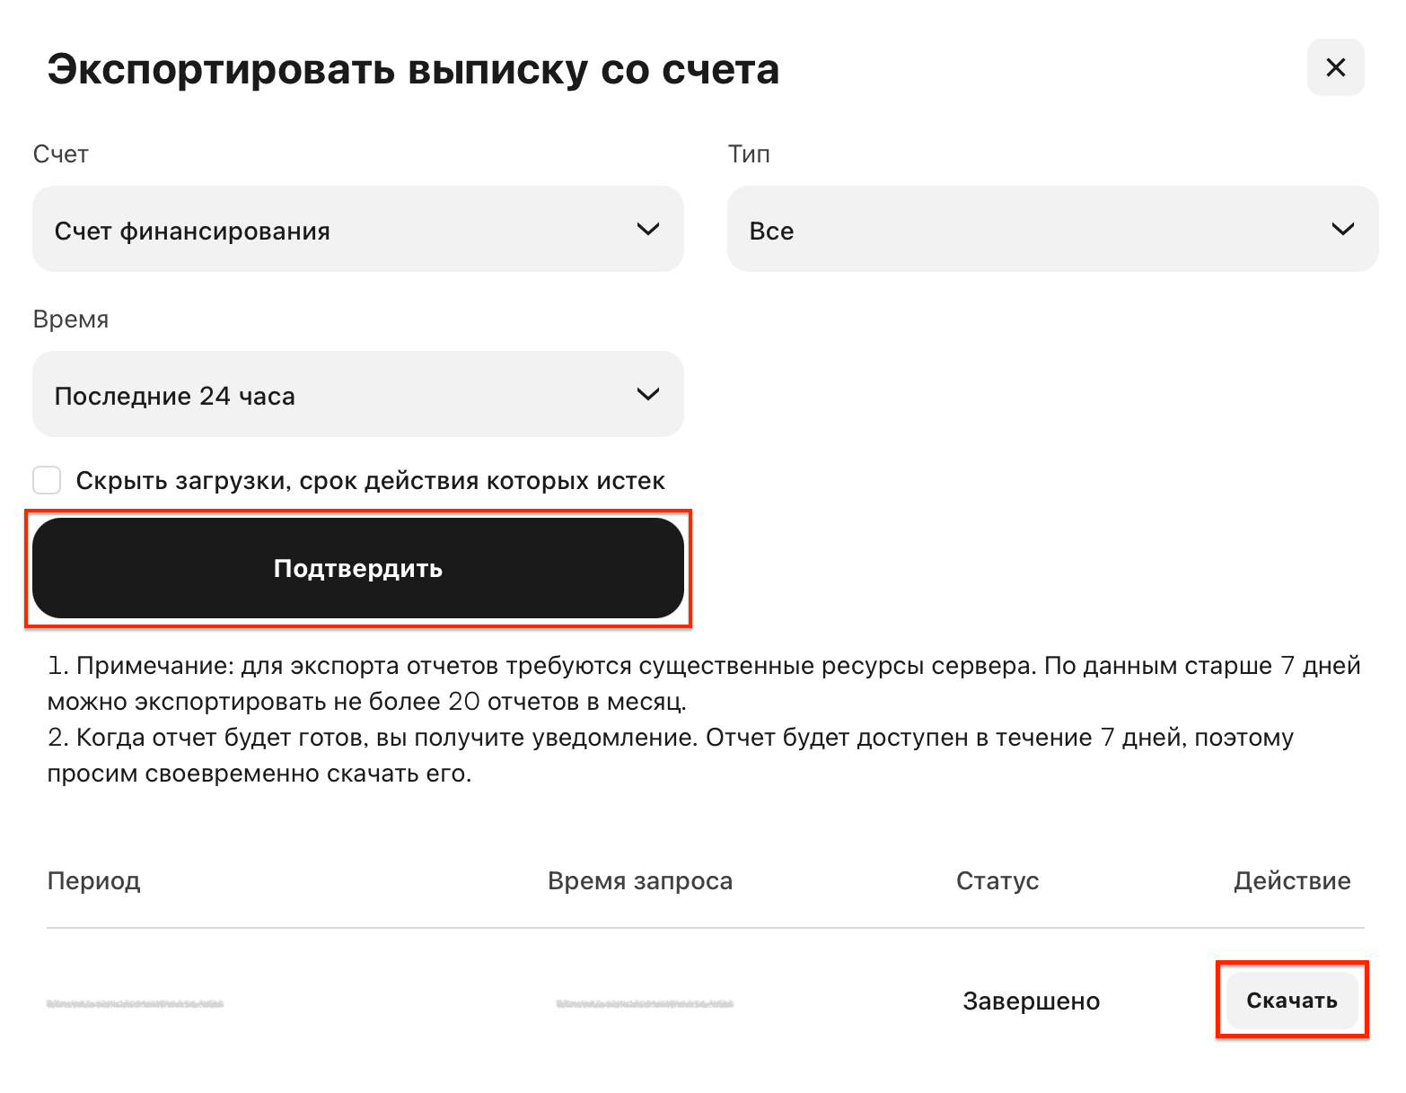Click the Время запроса column header

tap(640, 881)
